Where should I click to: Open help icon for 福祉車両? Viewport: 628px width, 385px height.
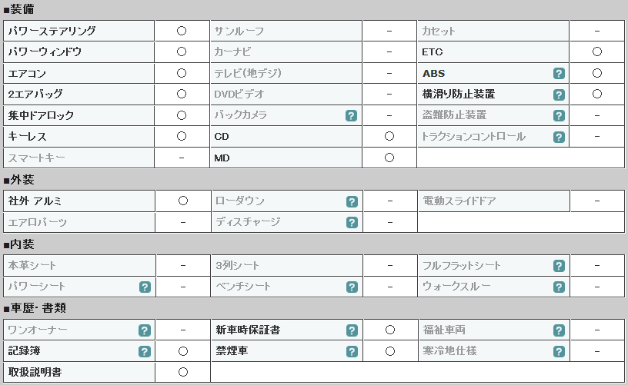tap(559, 330)
